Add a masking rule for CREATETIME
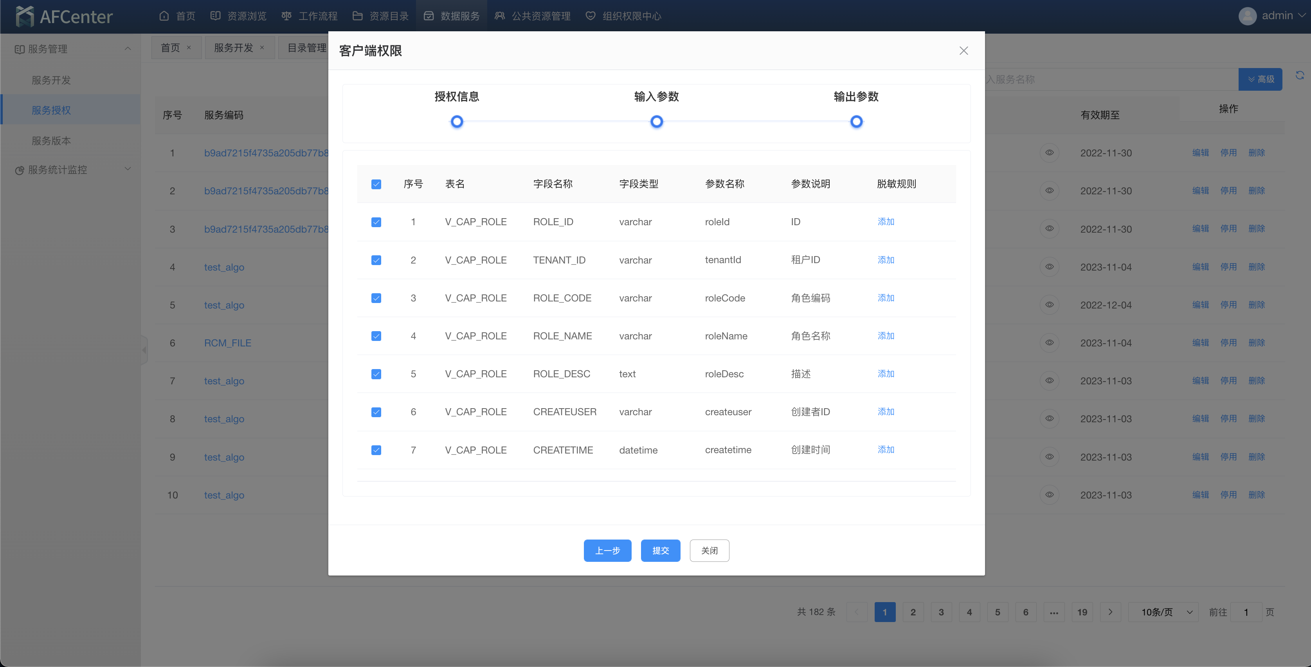This screenshot has height=667, width=1311. coord(886,449)
